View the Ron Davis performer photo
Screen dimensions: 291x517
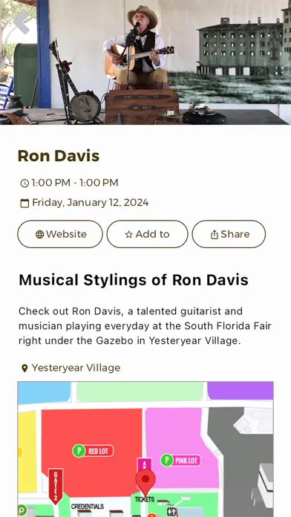click(145, 62)
